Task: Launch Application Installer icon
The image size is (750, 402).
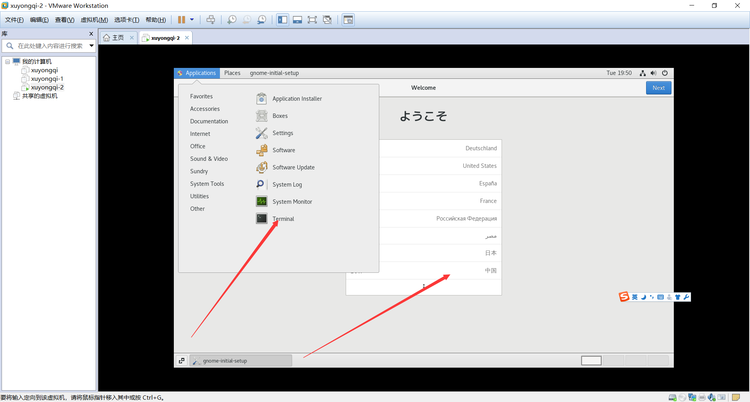Action: pyautogui.click(x=262, y=99)
